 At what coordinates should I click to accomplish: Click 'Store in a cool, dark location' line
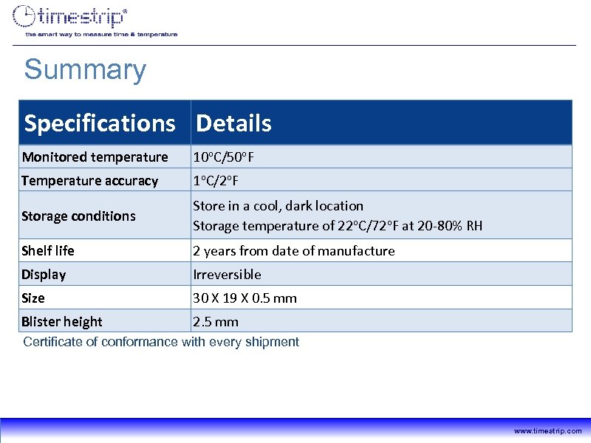(279, 206)
